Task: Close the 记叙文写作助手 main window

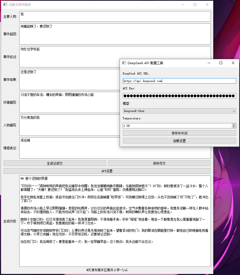Action: [207, 5]
